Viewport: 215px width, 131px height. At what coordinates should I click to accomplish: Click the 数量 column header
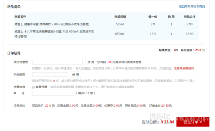pos(171,17)
